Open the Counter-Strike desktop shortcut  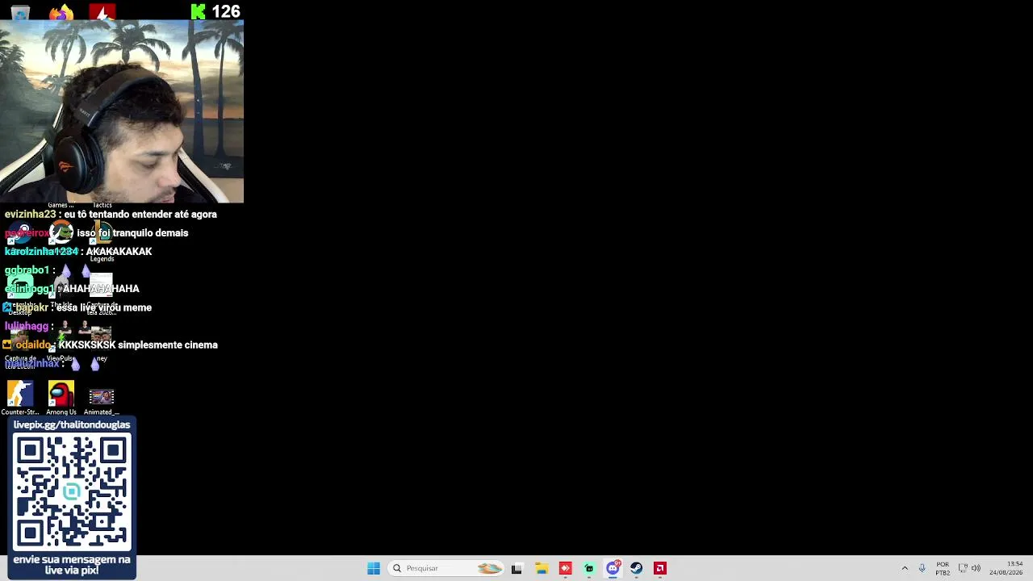pos(20,397)
